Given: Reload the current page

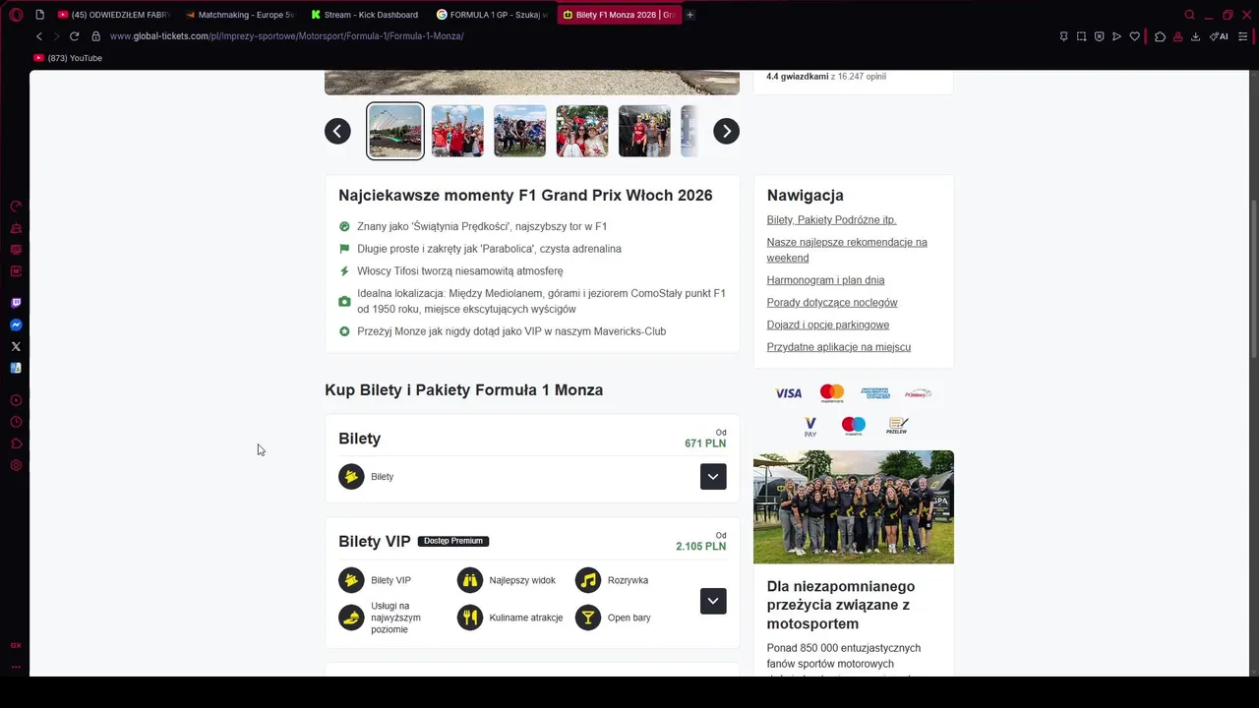Looking at the screenshot, I should (74, 36).
